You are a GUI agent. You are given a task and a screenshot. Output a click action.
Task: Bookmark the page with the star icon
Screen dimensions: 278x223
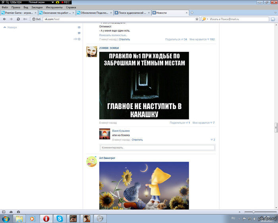(197, 19)
